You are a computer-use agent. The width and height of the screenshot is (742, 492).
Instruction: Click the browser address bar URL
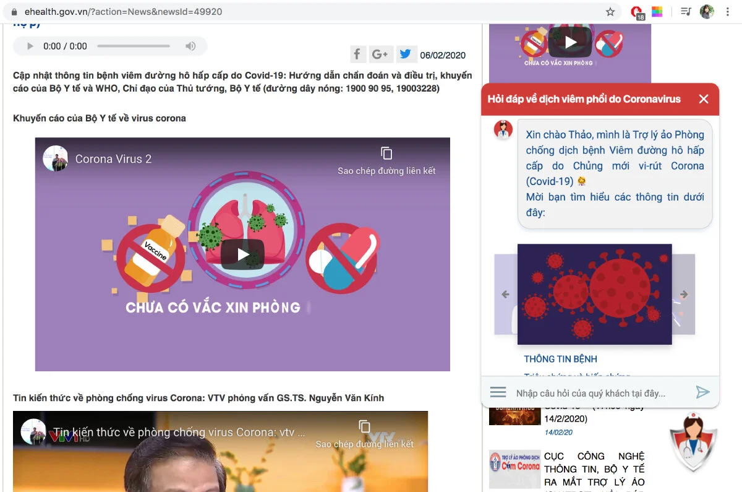(124, 12)
